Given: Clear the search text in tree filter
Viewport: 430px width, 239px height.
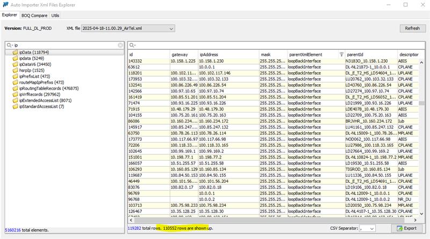Looking at the screenshot, I should coord(120,46).
